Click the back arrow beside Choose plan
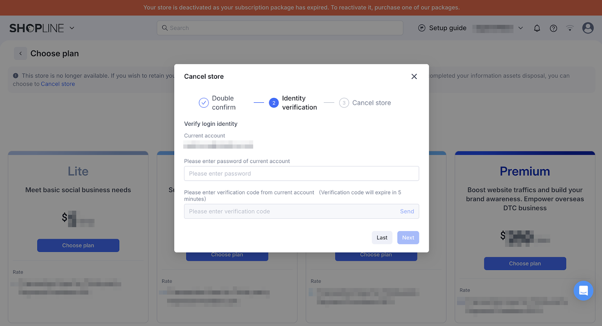Image resolution: width=602 pixels, height=326 pixels. click(21, 53)
